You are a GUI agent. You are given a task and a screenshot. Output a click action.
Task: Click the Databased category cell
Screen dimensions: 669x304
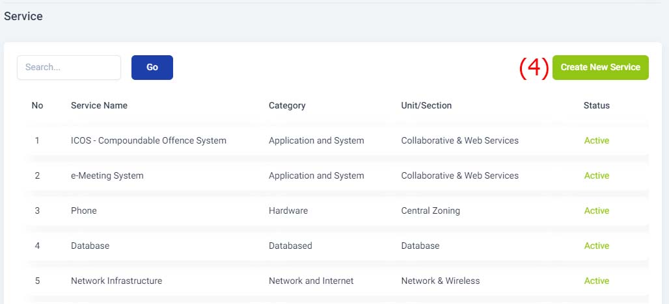point(290,246)
